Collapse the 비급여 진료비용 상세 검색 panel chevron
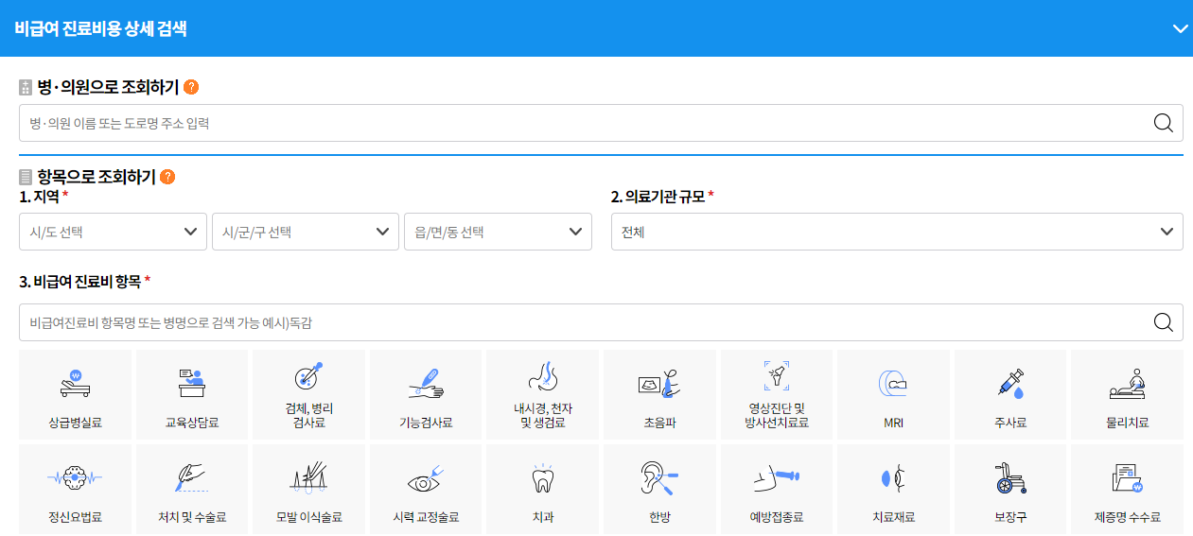Screen dimensions: 1193x536 point(1180,28)
